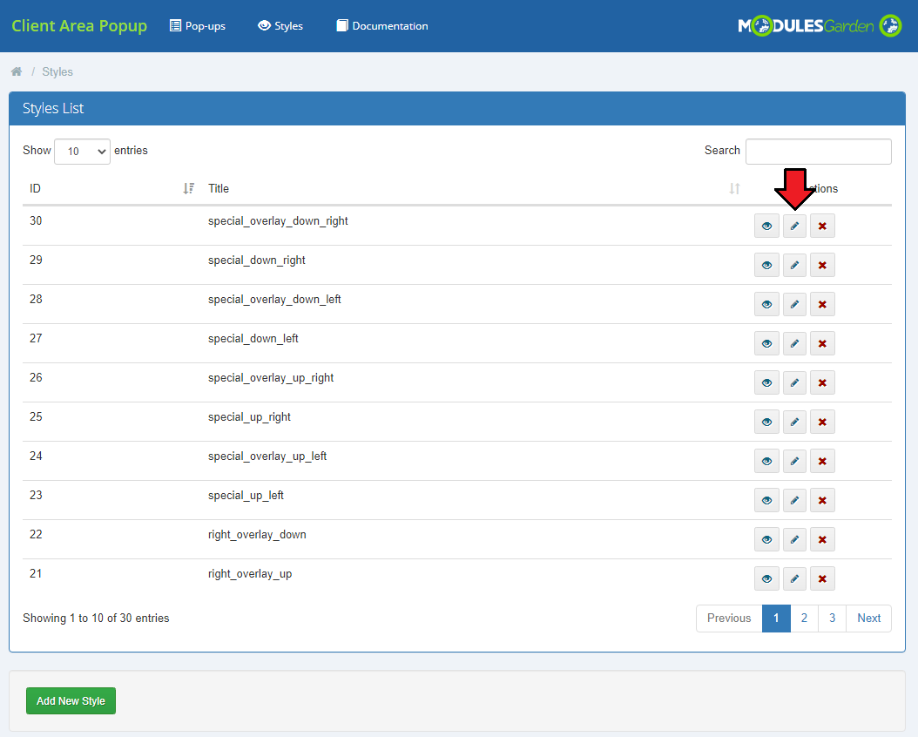The image size is (918, 737).
Task: Delete the special_down_right style
Action: pos(822,265)
